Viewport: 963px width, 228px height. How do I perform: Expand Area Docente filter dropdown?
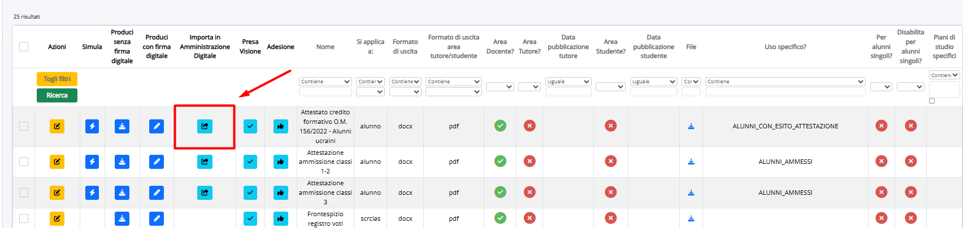point(500,87)
